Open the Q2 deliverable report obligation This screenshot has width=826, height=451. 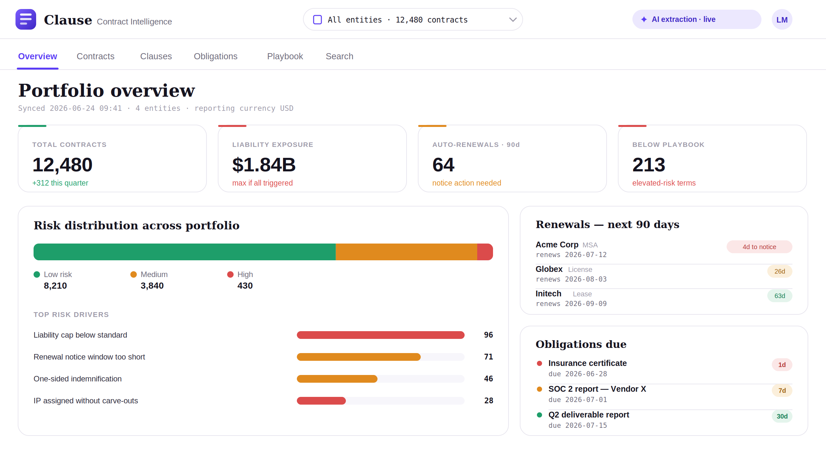(x=664, y=420)
